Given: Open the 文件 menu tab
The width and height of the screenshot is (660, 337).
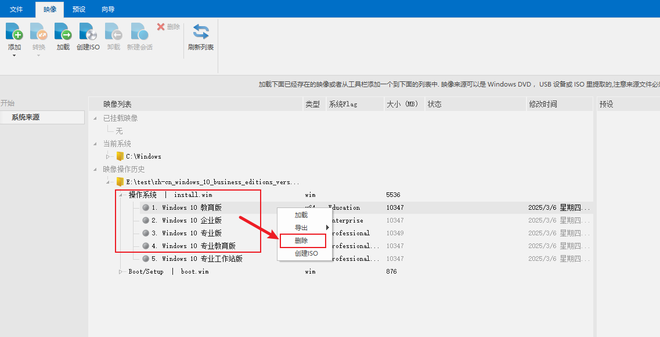Looking at the screenshot, I should 16,9.
